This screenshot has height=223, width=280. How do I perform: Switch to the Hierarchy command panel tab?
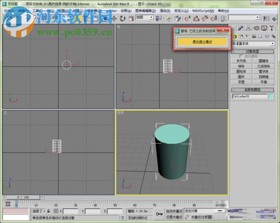pos(249,28)
